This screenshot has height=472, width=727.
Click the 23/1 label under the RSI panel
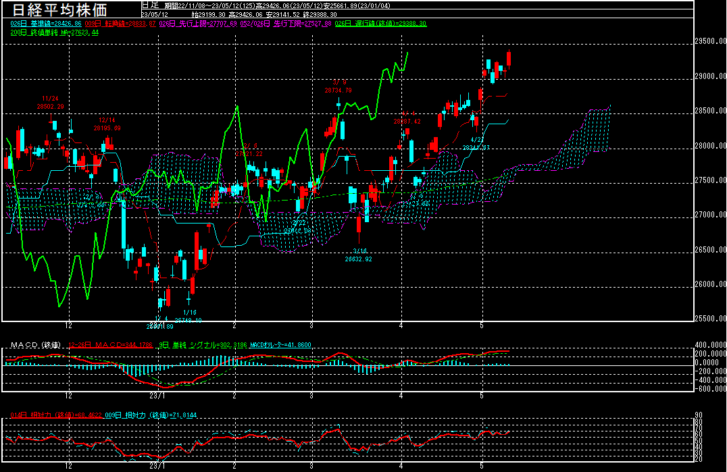(157, 466)
